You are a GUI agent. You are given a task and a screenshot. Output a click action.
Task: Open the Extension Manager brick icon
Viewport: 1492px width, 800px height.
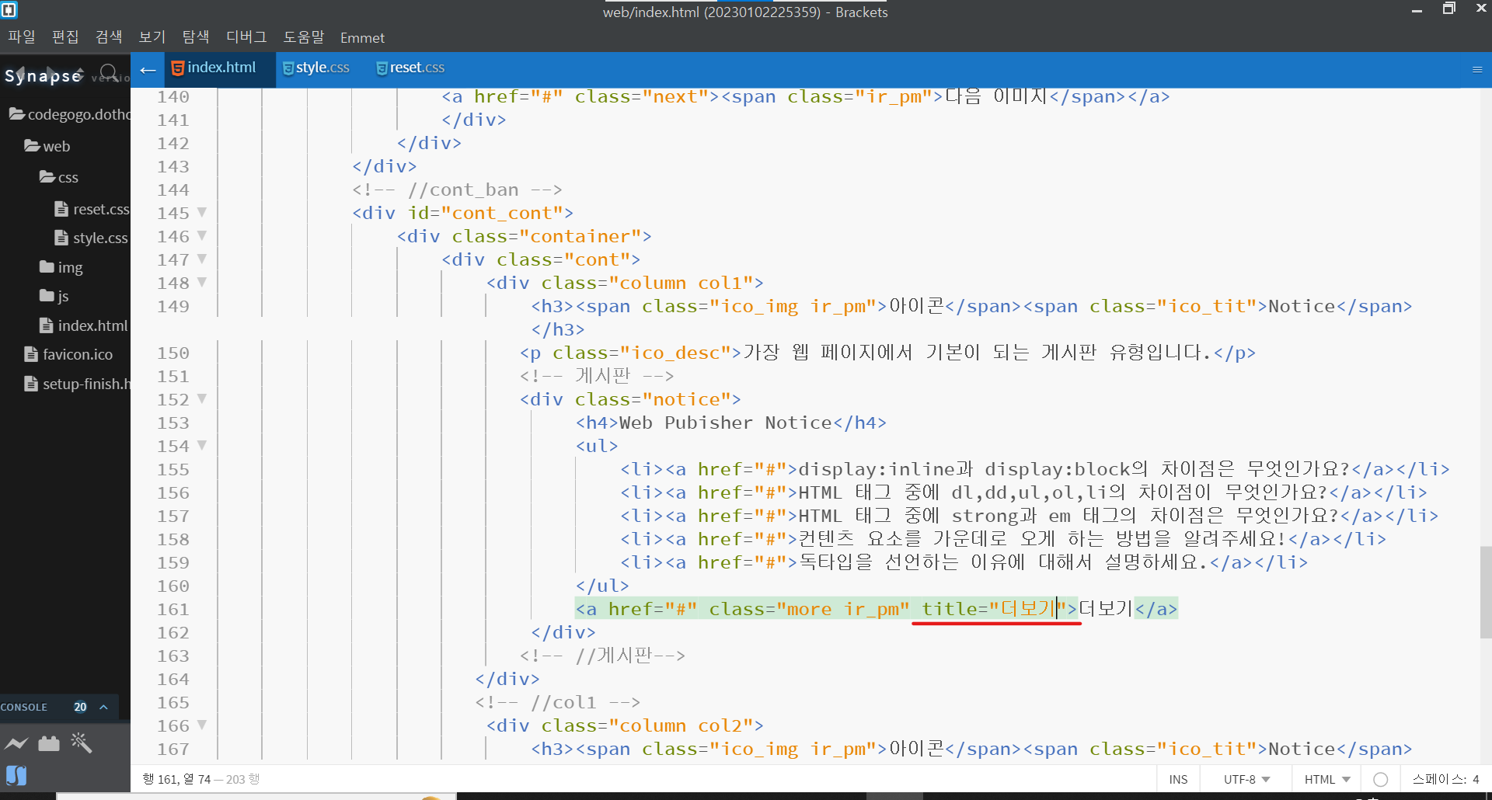[x=49, y=743]
